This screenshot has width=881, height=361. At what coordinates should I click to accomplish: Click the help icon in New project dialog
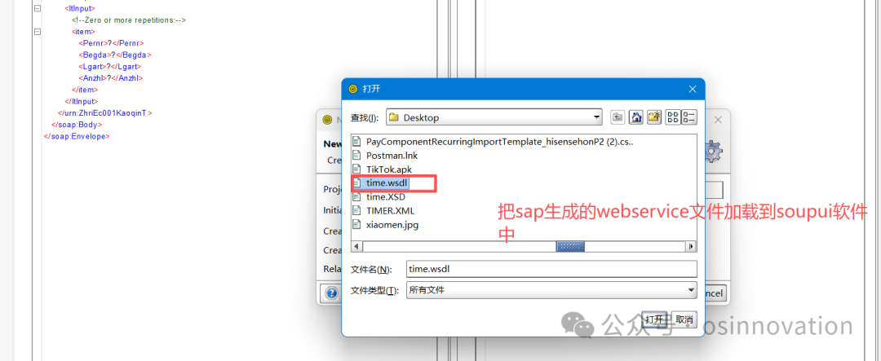(x=331, y=293)
